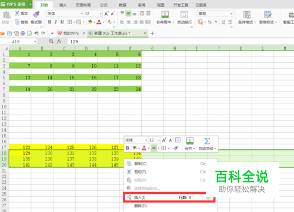Decrease decimal places icon
This screenshot has width=294, height=212.
point(230,22)
